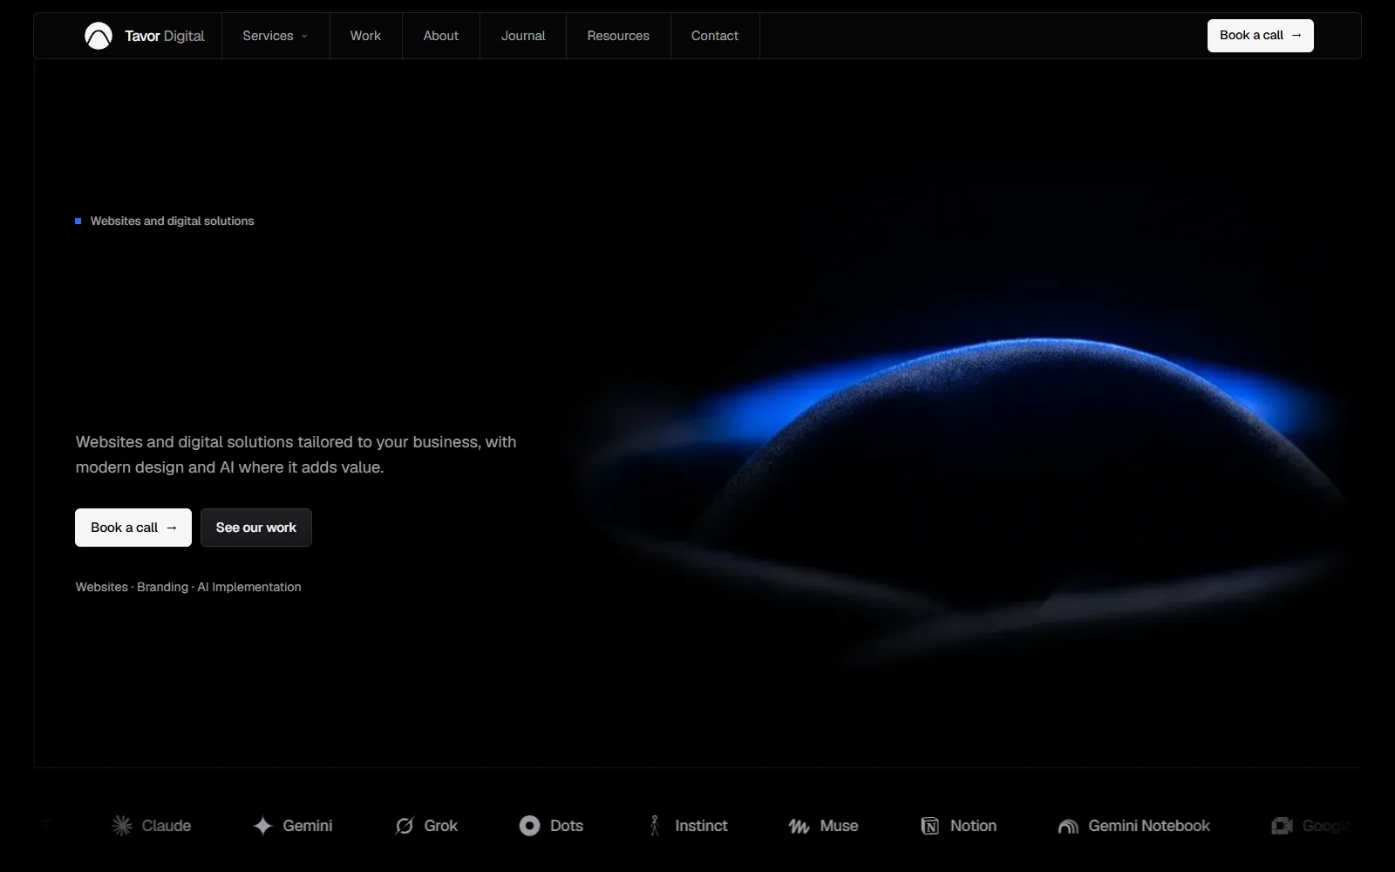
Task: Click the Dots circle icon
Action: pos(530,826)
